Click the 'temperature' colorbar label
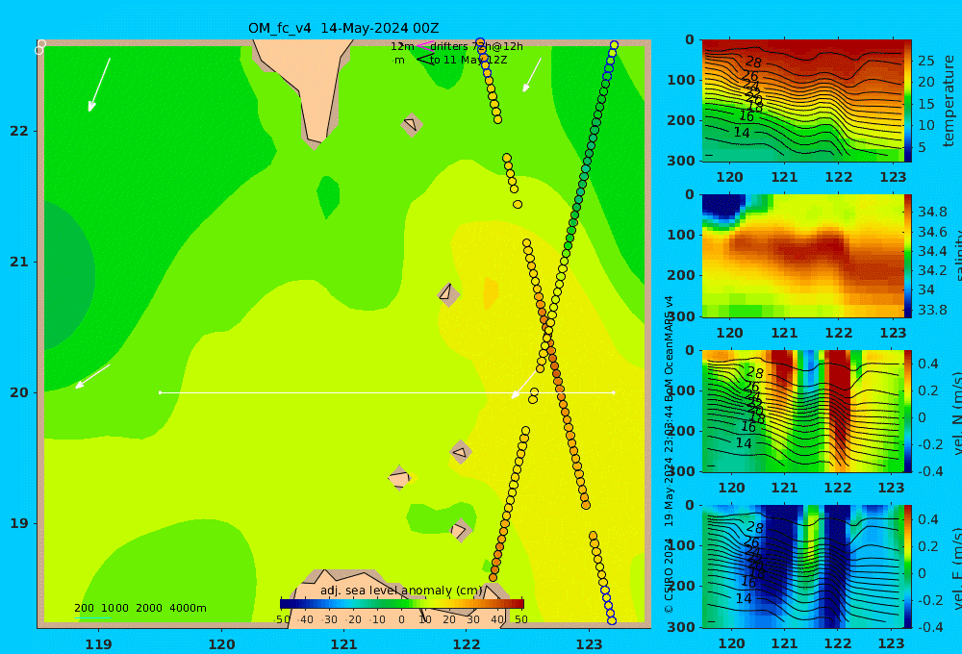 click(949, 101)
